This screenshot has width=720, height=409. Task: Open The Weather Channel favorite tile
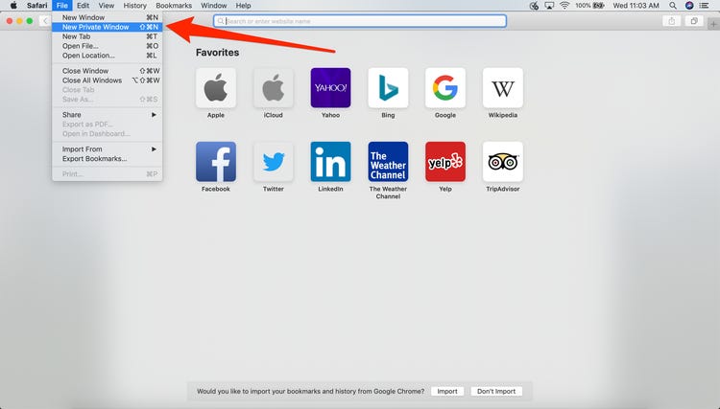click(x=388, y=162)
